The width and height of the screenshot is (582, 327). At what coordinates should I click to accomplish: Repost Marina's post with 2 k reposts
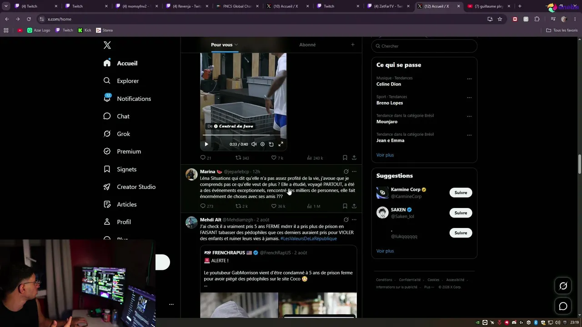pos(241,206)
